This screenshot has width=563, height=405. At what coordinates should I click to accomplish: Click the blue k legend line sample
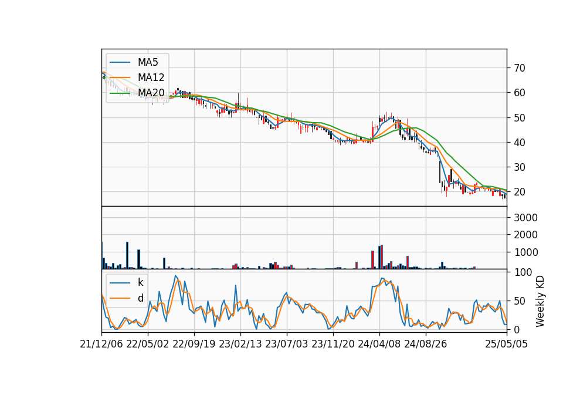(x=120, y=282)
